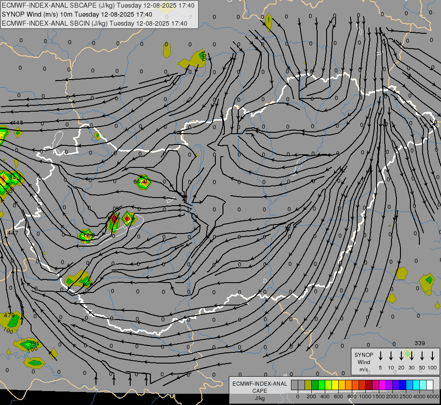This screenshot has height=405, width=441.
Task: Click the 479 CAPE value on the map
Action: (x=9, y=315)
